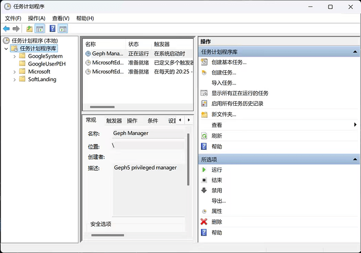The height and width of the screenshot is (253, 361).
Task: Click the help icon in 所选项 section
Action: (204, 232)
